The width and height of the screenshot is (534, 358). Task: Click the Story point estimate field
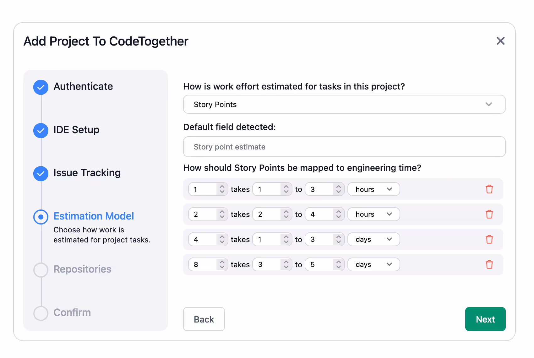point(344,147)
